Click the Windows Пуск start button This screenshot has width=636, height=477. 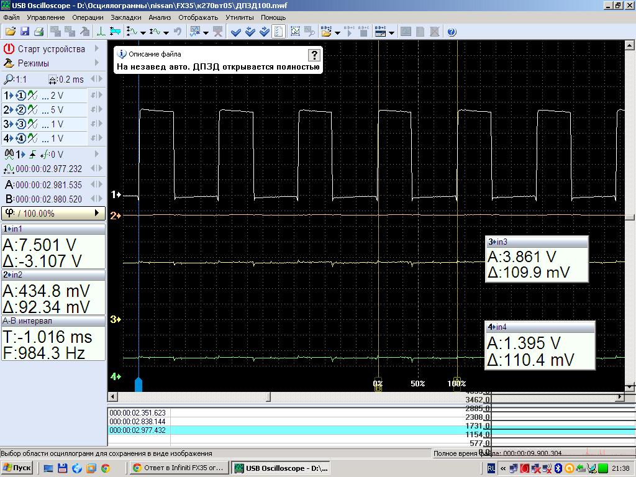pyautogui.click(x=17, y=468)
